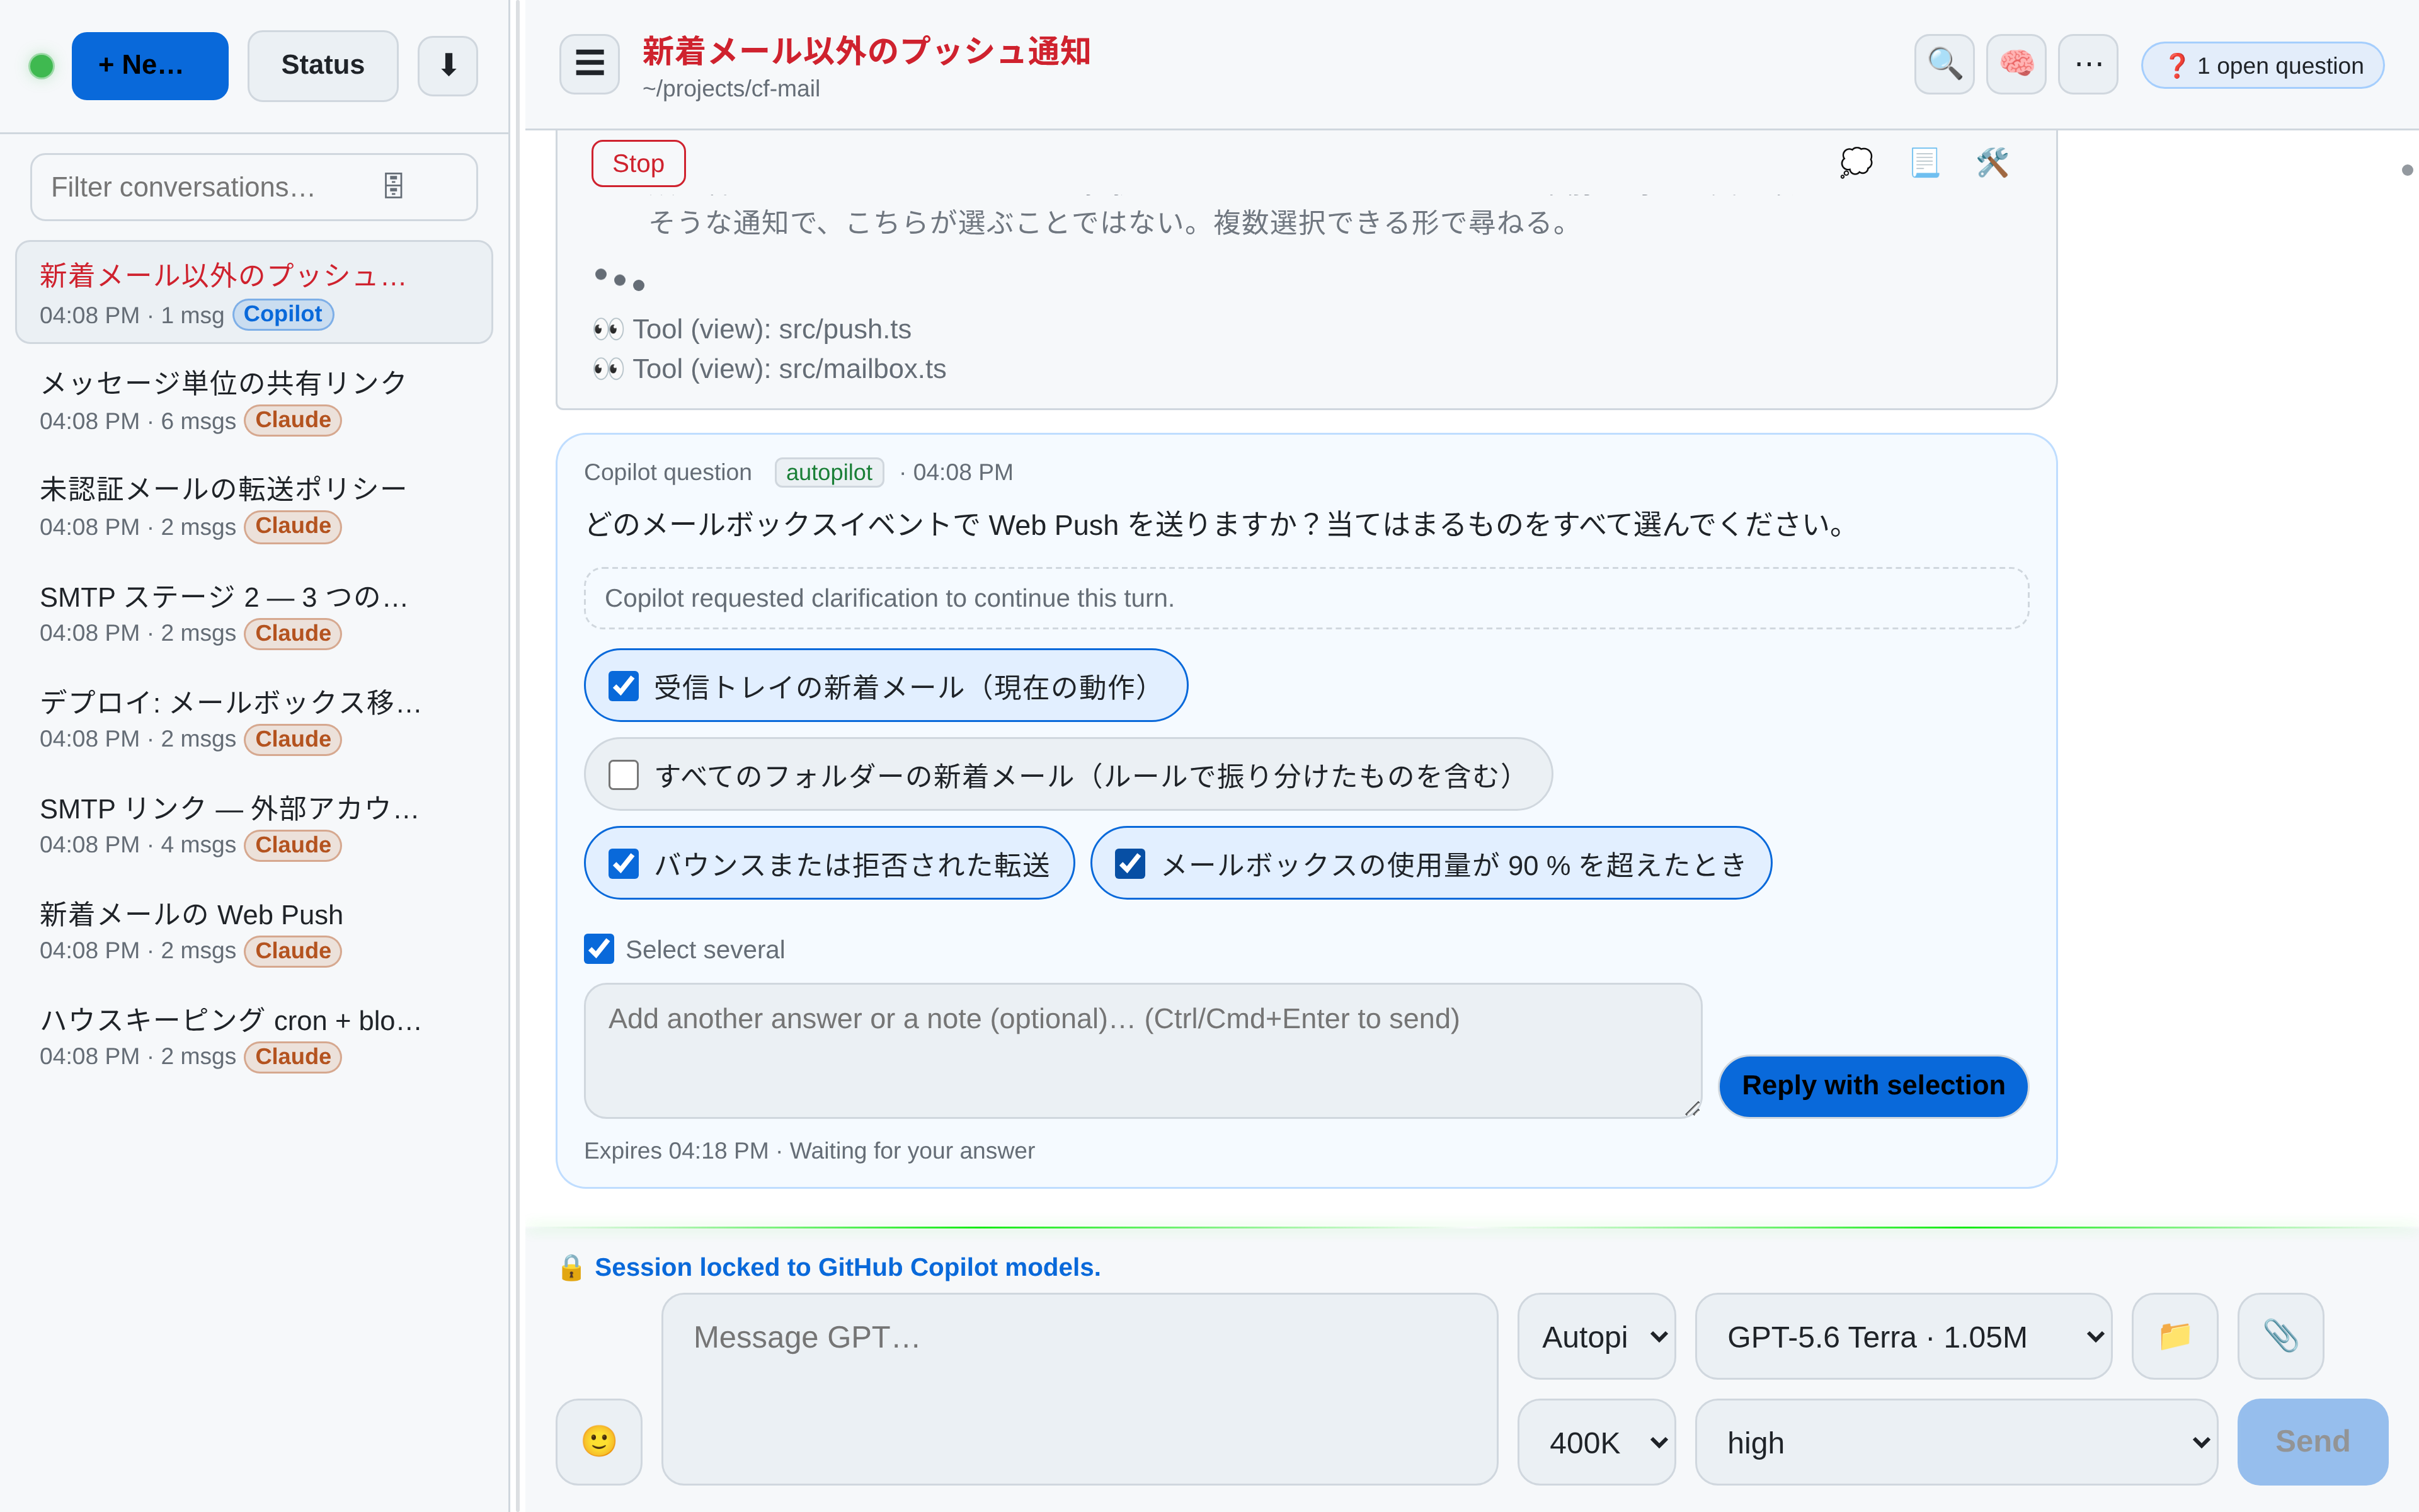Image resolution: width=2419 pixels, height=1512 pixels.
Task: Focus the Filter conversations input
Action: [x=254, y=186]
